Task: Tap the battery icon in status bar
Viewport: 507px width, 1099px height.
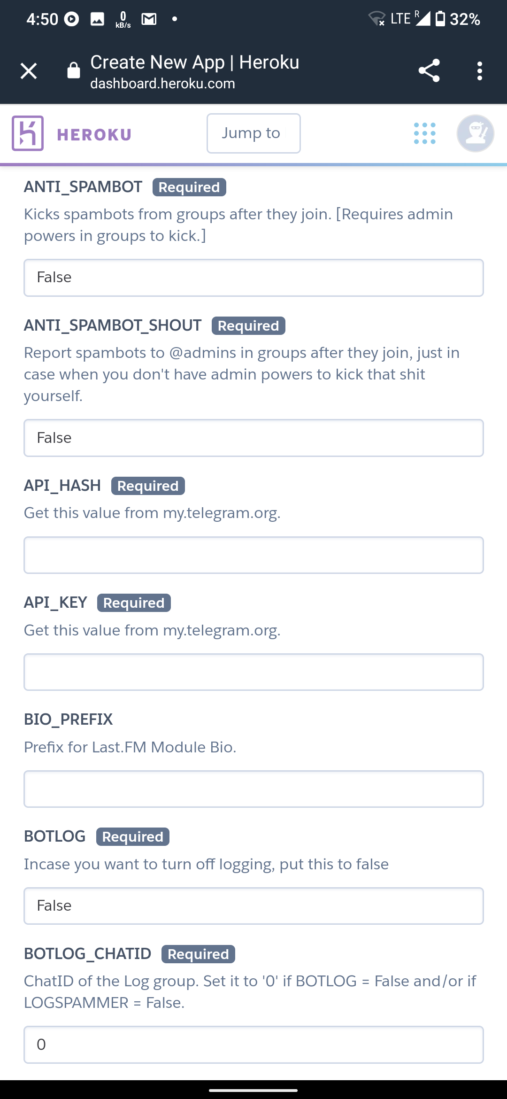Action: [440, 19]
